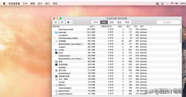Click PID 213 in the Finder row
Viewport: 186px width, 97px height.
click(137, 50)
